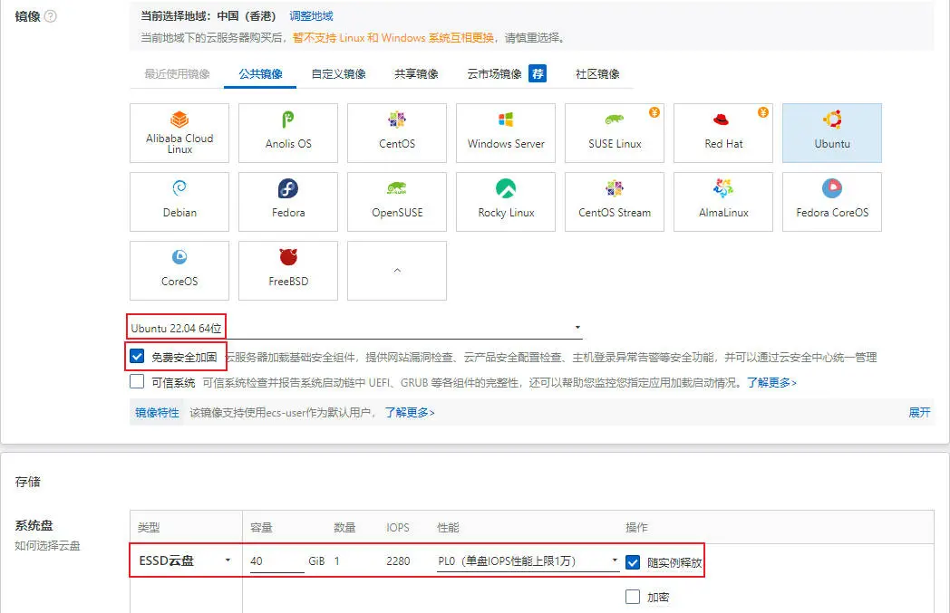Open the 共享镜像 tab
950x613 pixels.
pyautogui.click(x=416, y=74)
